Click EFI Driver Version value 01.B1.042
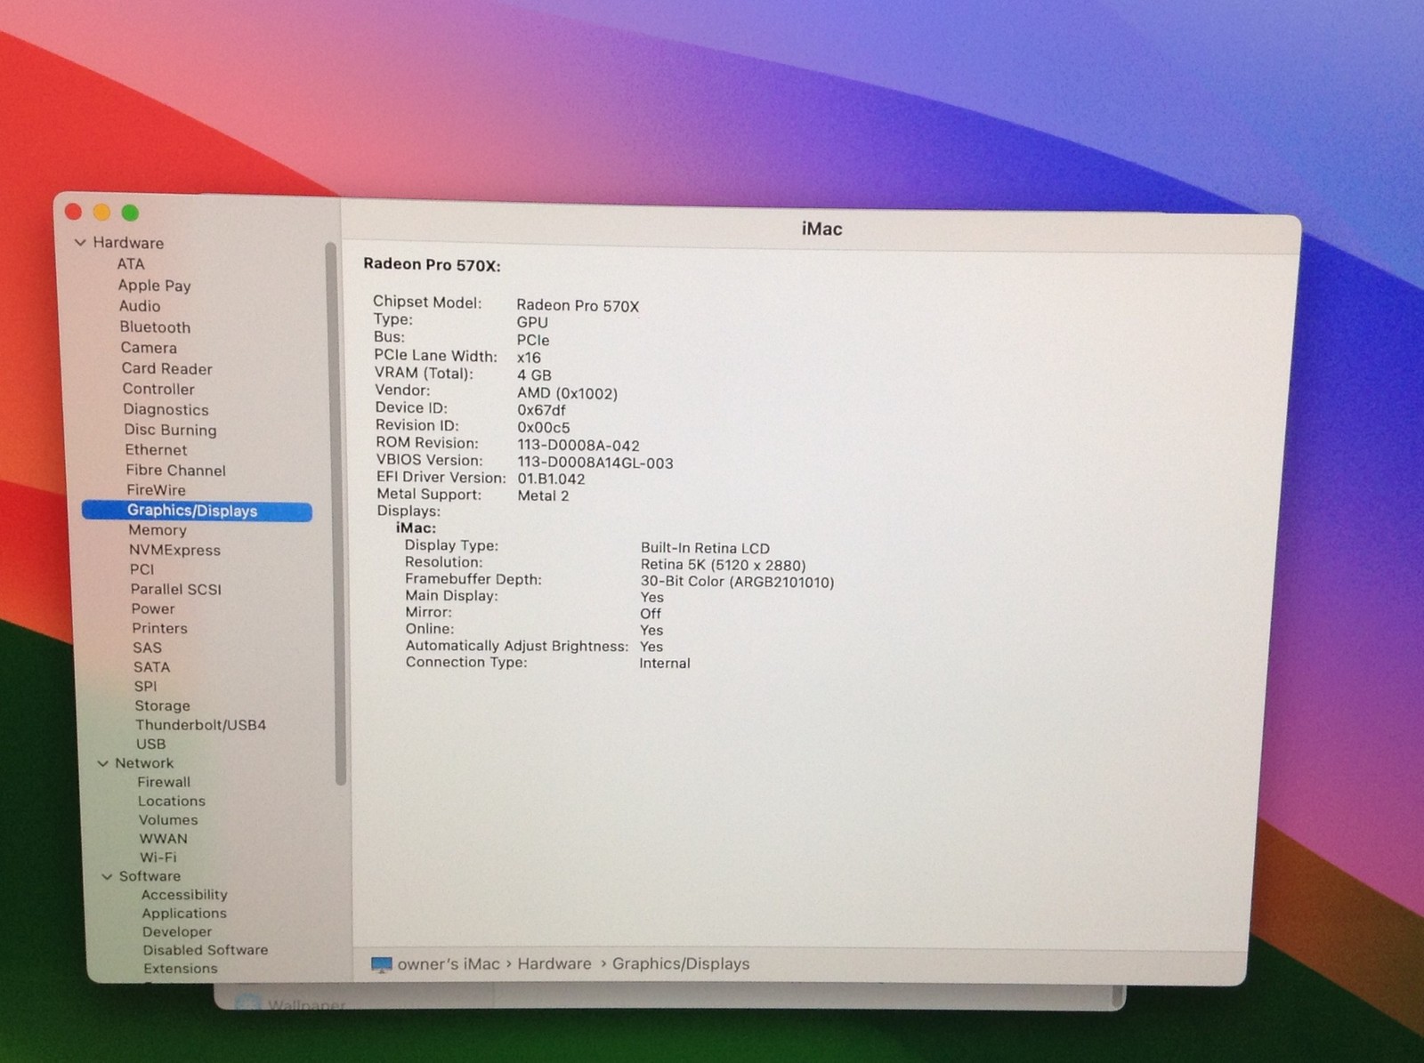1424x1063 pixels. point(551,479)
